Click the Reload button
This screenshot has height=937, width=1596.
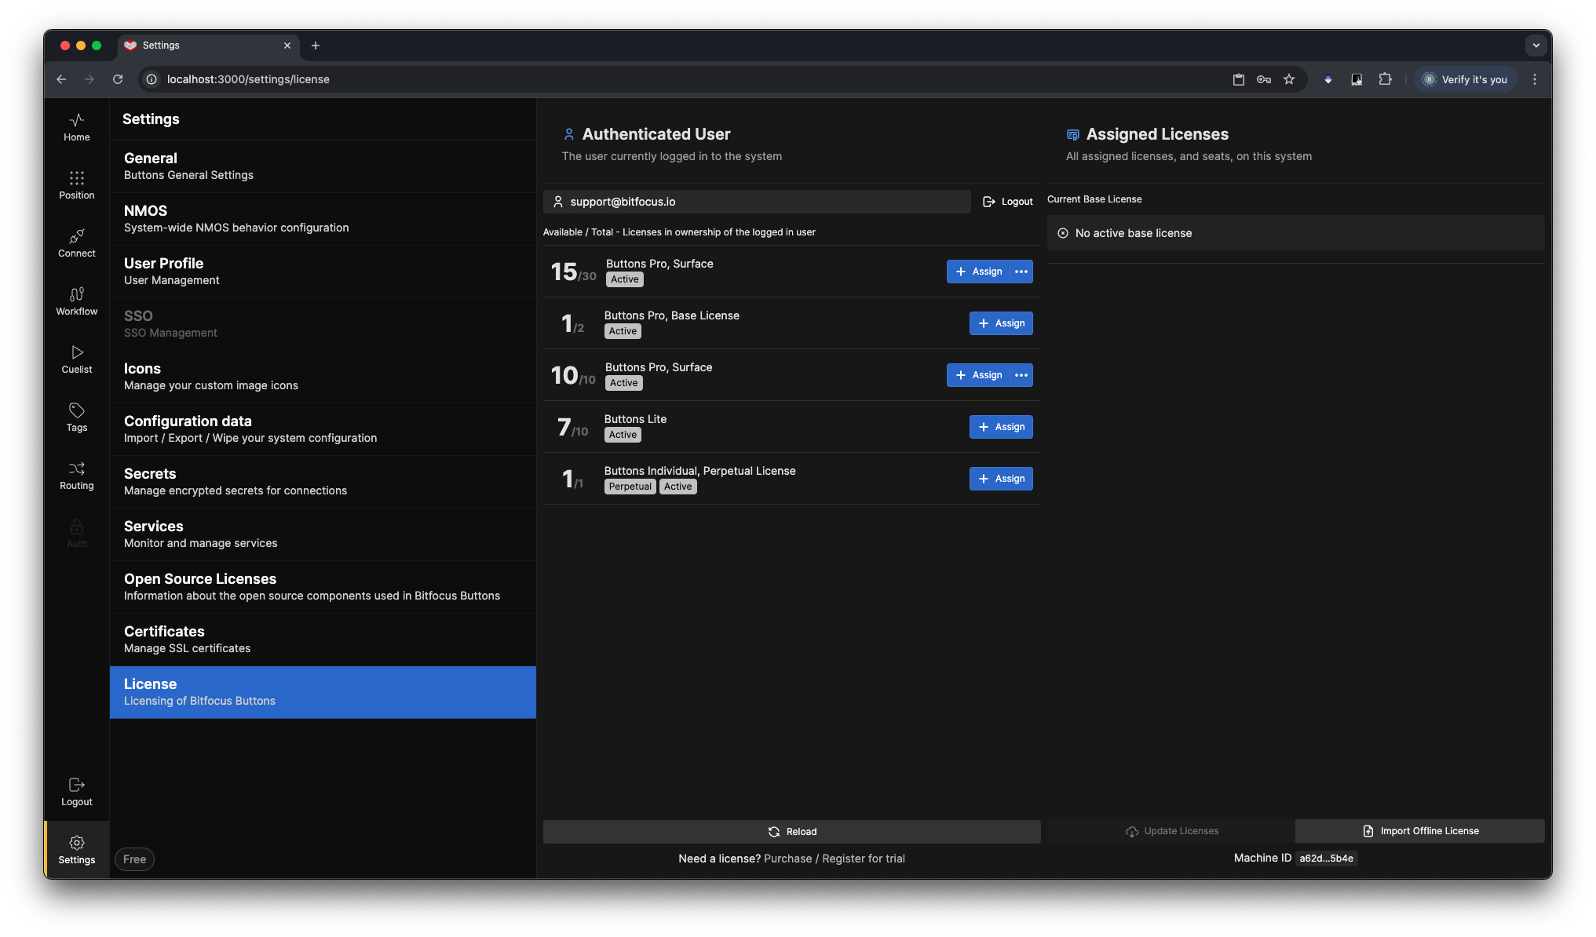click(791, 832)
